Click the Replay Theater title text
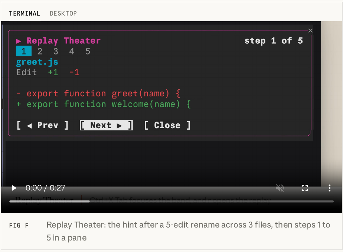Screen dimensions: 343x252 point(63,41)
